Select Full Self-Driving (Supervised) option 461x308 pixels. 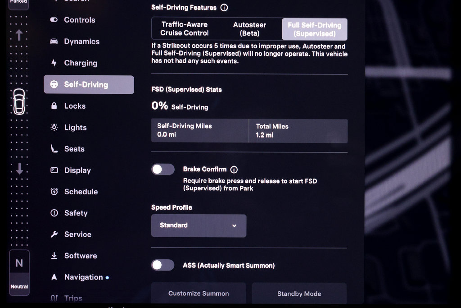[315, 29]
